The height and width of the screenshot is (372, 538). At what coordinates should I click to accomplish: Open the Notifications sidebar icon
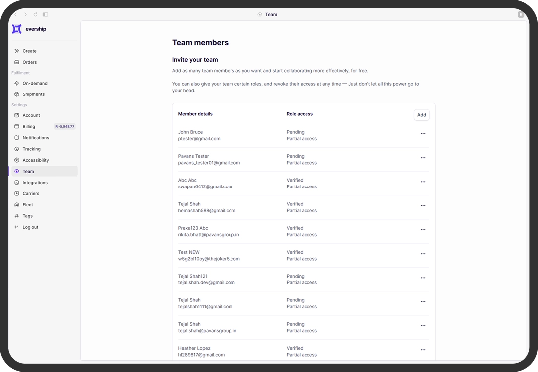tap(17, 138)
